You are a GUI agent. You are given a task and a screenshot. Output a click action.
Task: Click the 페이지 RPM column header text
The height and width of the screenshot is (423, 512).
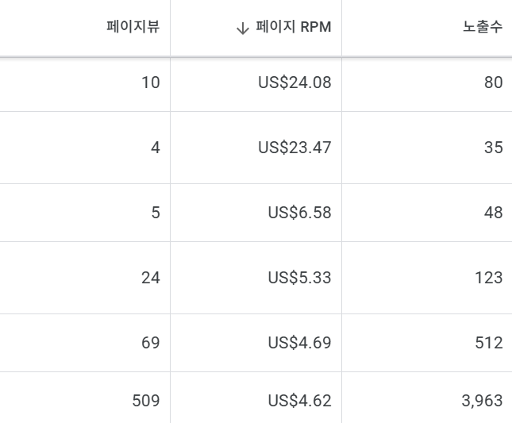click(x=294, y=26)
